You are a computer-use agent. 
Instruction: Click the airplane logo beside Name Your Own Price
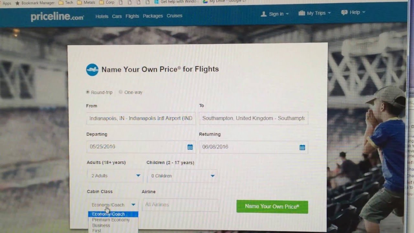coord(92,70)
